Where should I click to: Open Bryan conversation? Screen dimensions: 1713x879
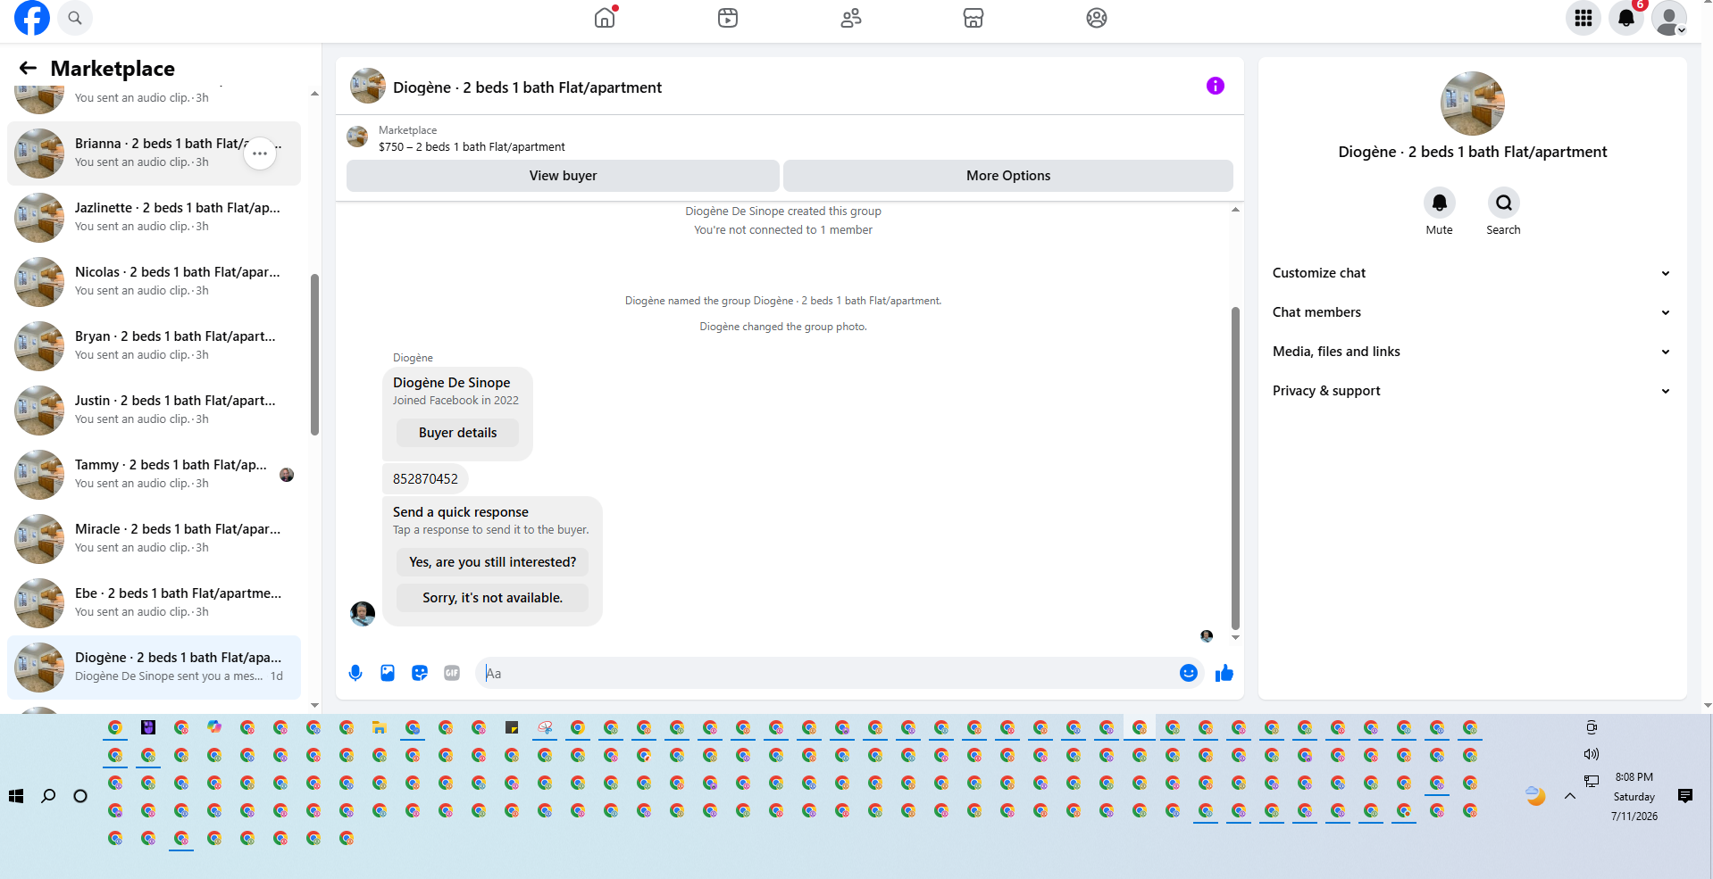(x=154, y=346)
